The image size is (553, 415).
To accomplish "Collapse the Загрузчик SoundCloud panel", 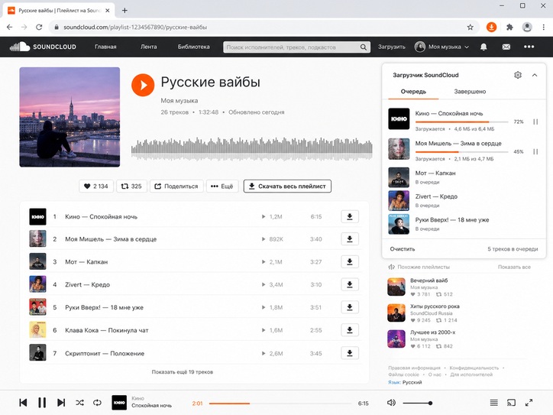I will pos(535,75).
